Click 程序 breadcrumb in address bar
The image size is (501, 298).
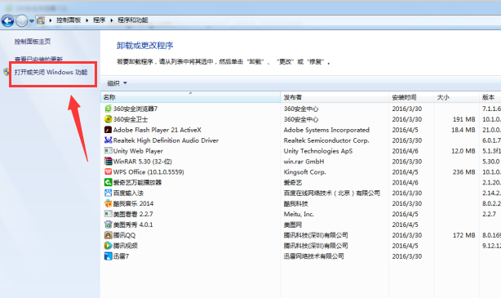(x=99, y=20)
